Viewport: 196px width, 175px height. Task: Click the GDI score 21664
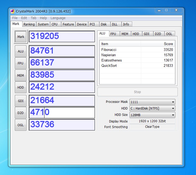pyautogui.click(x=62, y=101)
